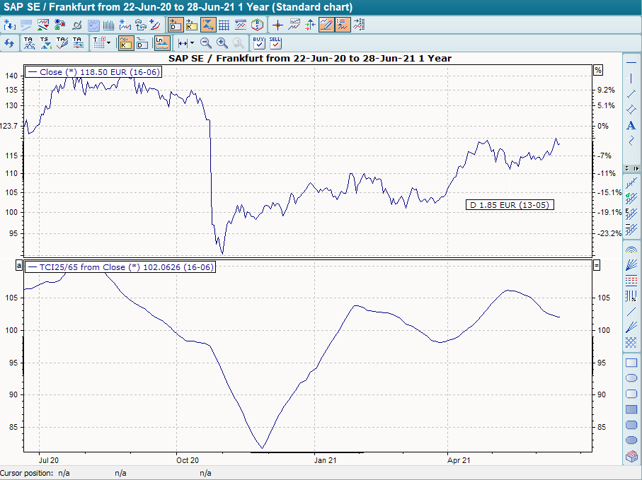Click the Close 118.50 EUR legend label
The image size is (642, 480).
coord(93,72)
